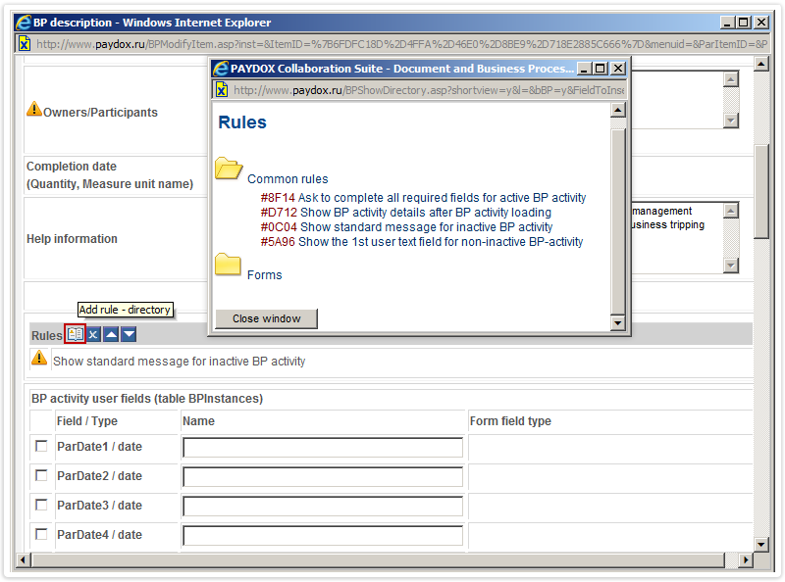Open the Common rules folder icon

click(229, 169)
